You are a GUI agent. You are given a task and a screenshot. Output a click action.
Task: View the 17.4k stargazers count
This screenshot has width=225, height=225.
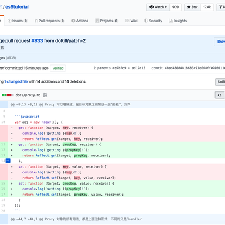(x=207, y=7)
